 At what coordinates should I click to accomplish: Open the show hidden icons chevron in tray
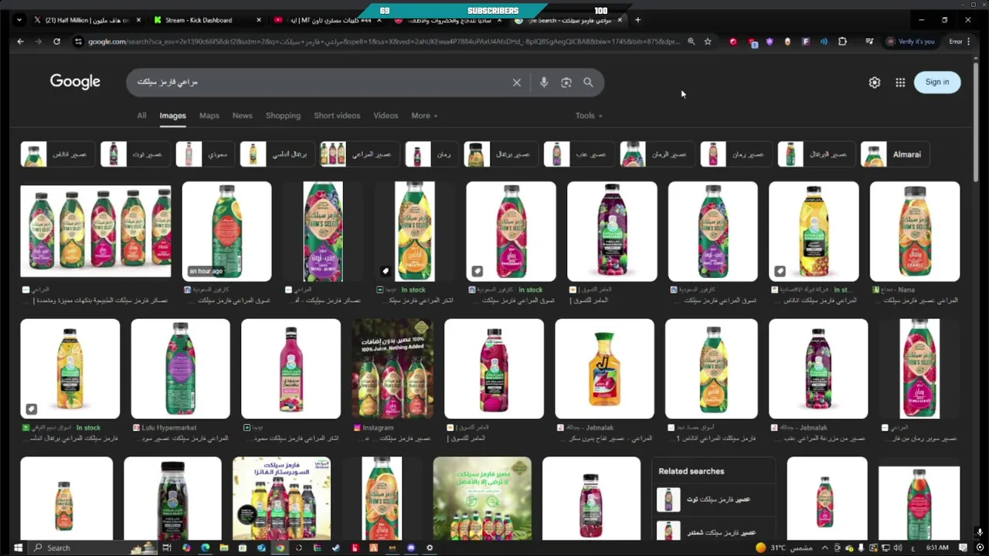[x=824, y=548]
